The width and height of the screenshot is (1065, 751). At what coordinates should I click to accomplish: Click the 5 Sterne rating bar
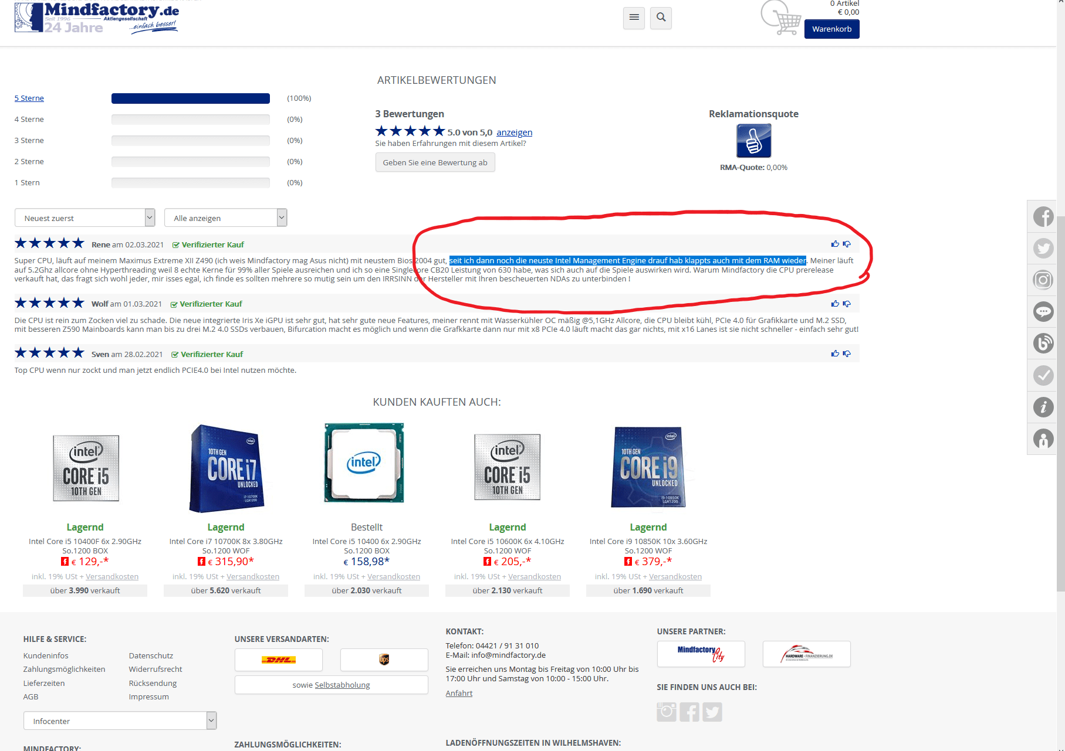pyautogui.click(x=191, y=98)
